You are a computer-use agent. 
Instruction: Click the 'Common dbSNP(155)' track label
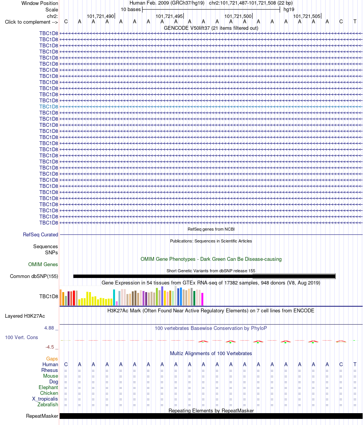(34, 276)
